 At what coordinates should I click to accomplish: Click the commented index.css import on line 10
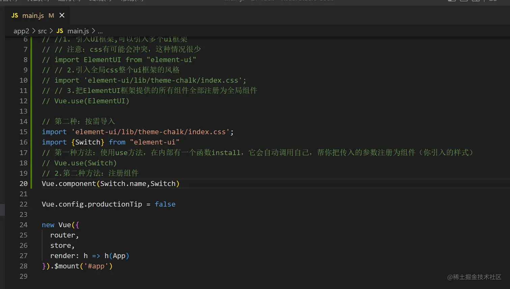tap(144, 80)
